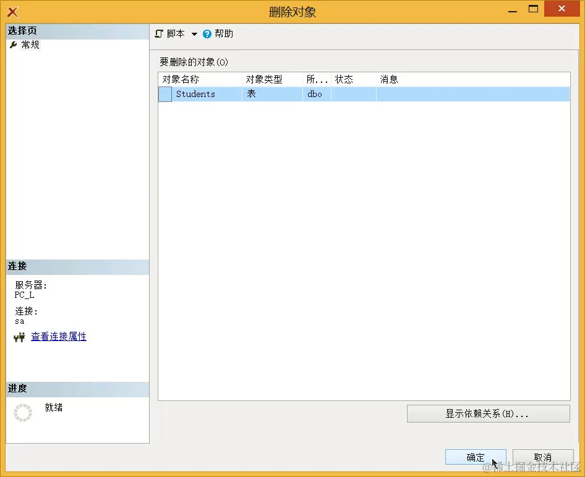Close the 删除对象 dialog

(562, 9)
